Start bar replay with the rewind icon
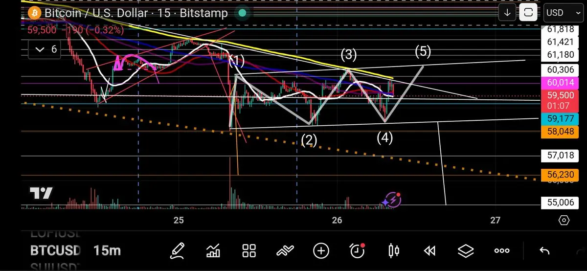587x271 pixels. pyautogui.click(x=429, y=251)
